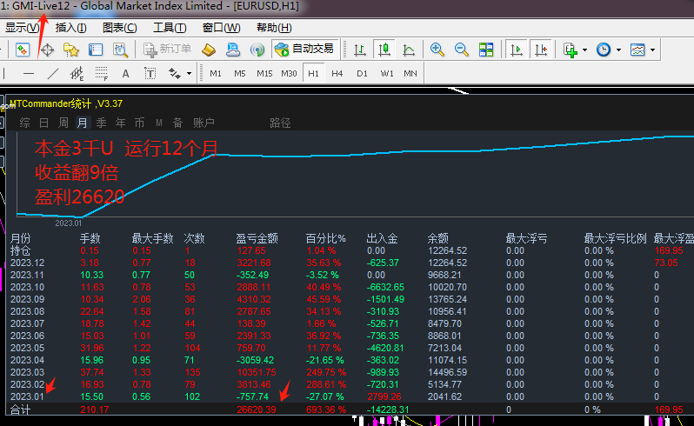Open the 图表(C) menu

(119, 28)
